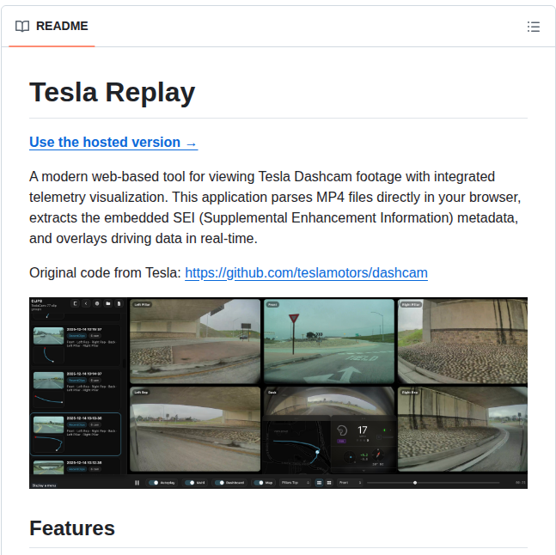
Task: Toggle the Autoplay switch
Action: [x=154, y=483]
